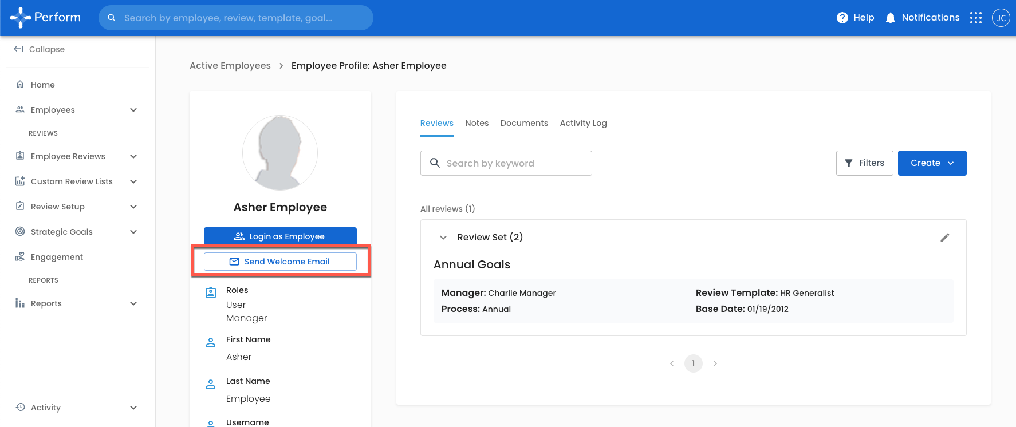Expand the Reports menu chevron
This screenshot has height=427, width=1016.
click(133, 303)
